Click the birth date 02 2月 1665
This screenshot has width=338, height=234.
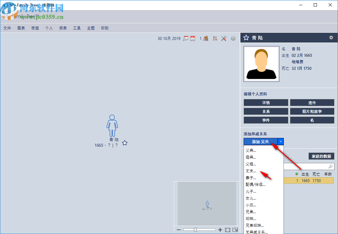(302, 55)
